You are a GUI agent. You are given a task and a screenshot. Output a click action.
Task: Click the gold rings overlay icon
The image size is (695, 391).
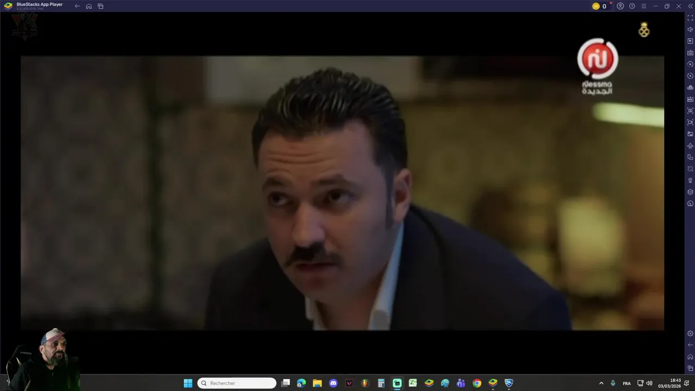[644, 30]
